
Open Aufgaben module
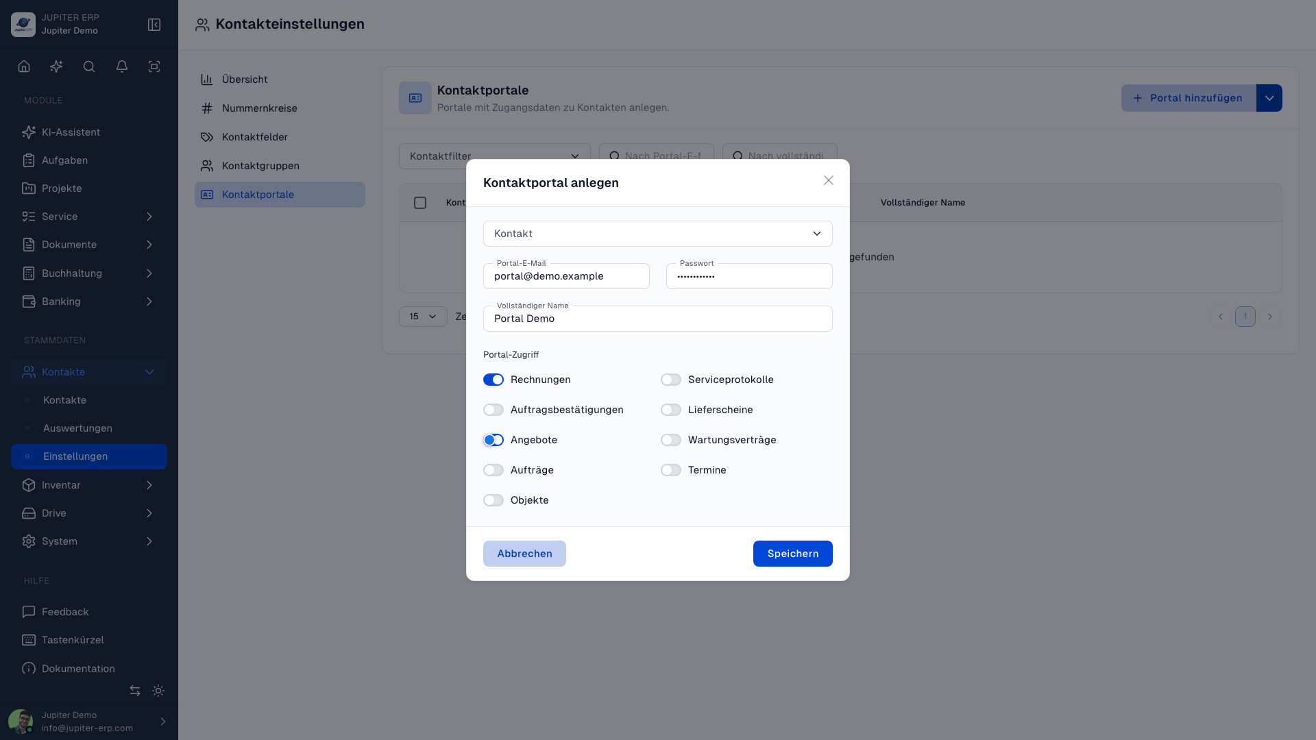point(89,160)
